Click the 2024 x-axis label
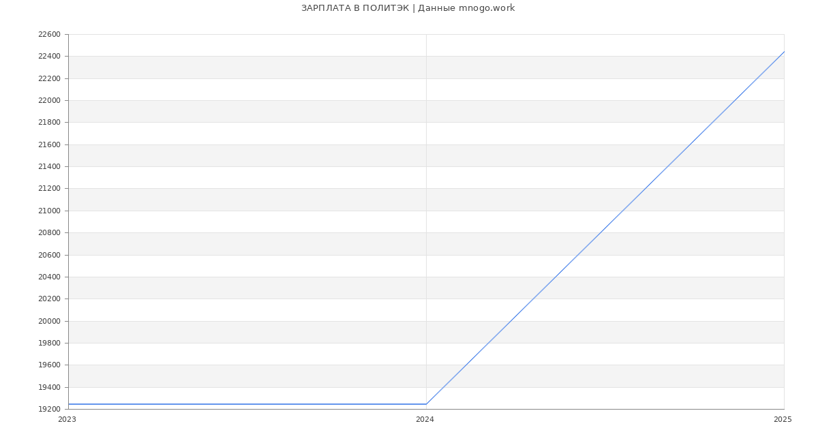The height and width of the screenshot is (443, 818). click(425, 420)
